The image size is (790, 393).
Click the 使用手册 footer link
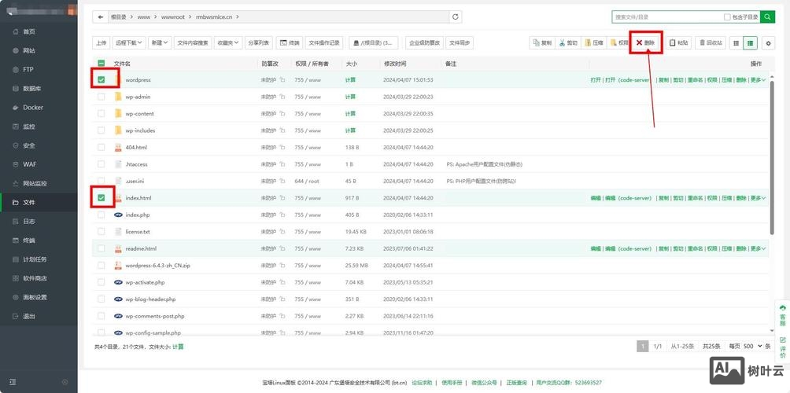[452, 383]
